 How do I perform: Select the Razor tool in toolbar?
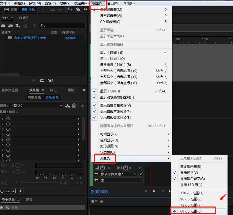[x=78, y=10]
